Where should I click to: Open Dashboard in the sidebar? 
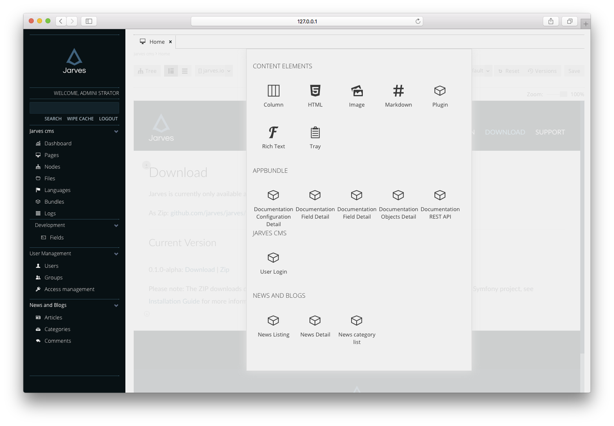click(x=58, y=144)
